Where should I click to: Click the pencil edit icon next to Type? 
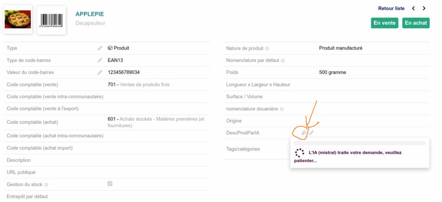click(100, 48)
